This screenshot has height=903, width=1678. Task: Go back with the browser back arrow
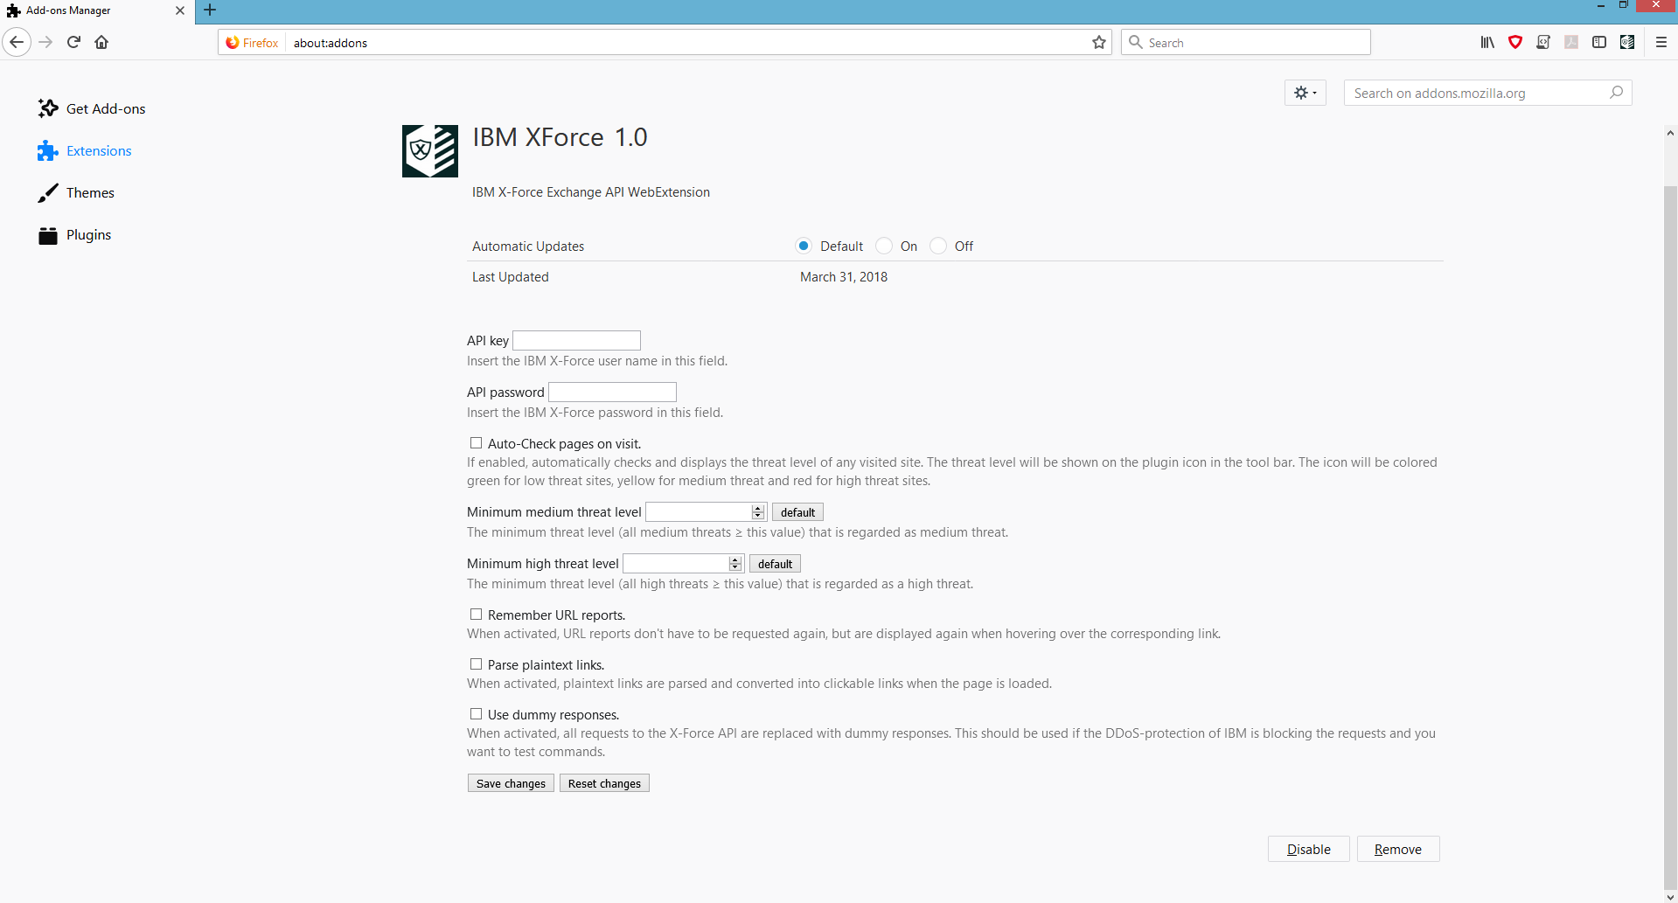17,42
